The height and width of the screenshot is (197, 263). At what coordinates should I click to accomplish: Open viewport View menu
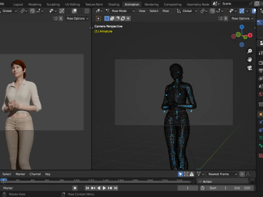click(x=142, y=11)
